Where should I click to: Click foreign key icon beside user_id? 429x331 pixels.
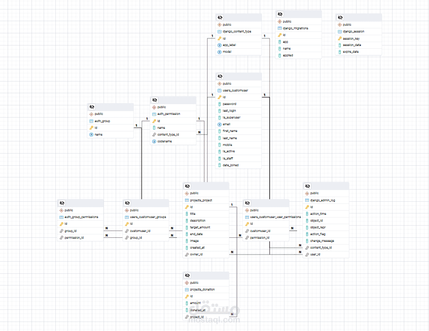click(x=307, y=254)
